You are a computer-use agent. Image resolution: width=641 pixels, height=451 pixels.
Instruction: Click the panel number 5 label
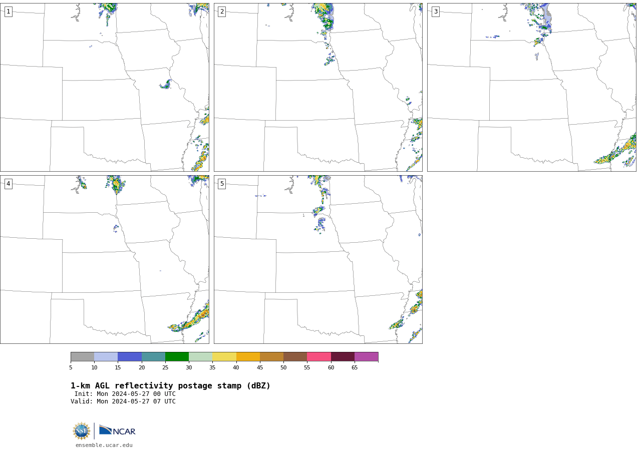(222, 184)
